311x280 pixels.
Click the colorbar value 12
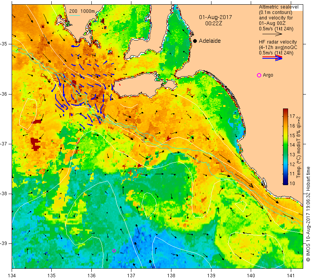292,164
